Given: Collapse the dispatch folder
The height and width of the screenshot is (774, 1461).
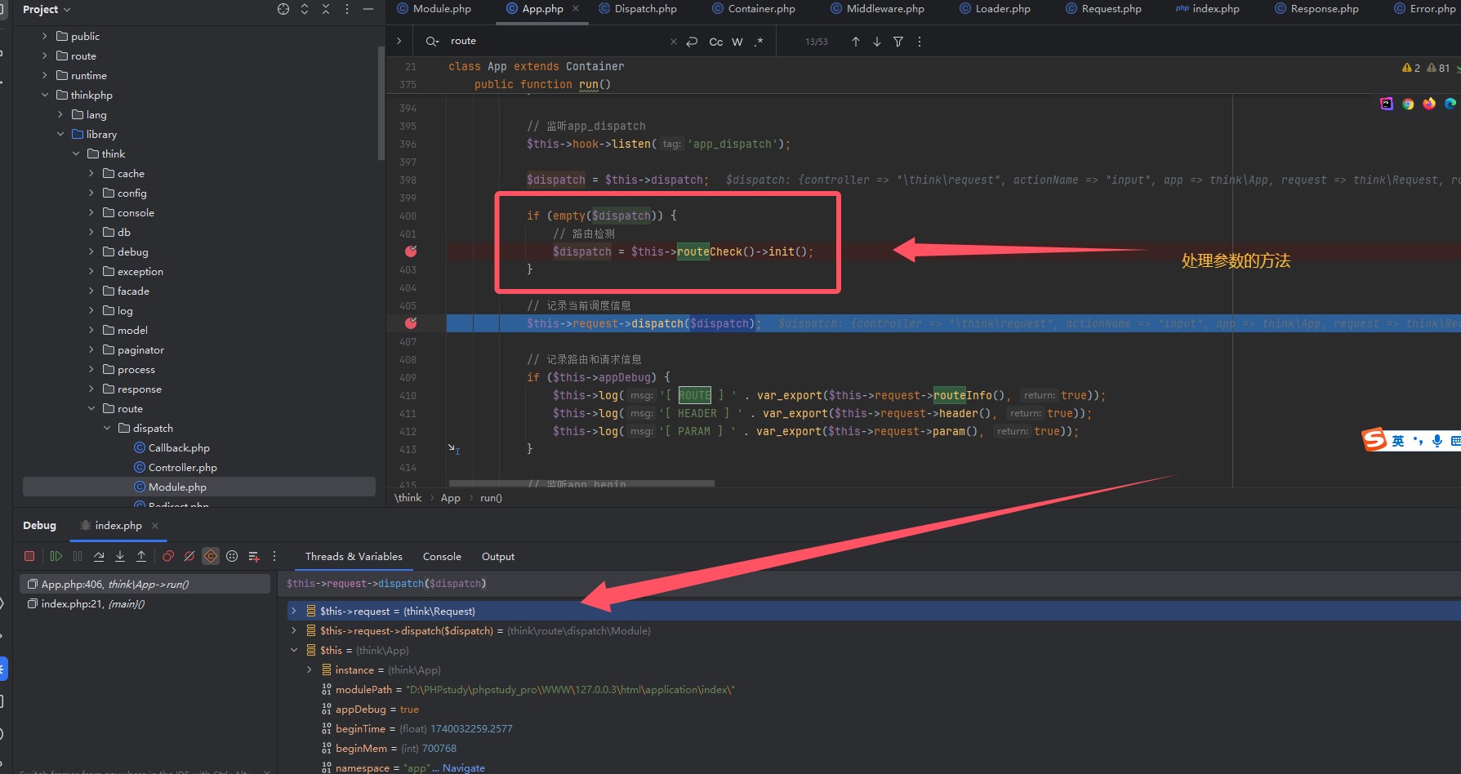Looking at the screenshot, I should [x=107, y=428].
